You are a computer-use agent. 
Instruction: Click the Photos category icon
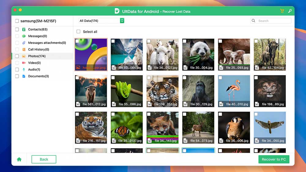24,56
